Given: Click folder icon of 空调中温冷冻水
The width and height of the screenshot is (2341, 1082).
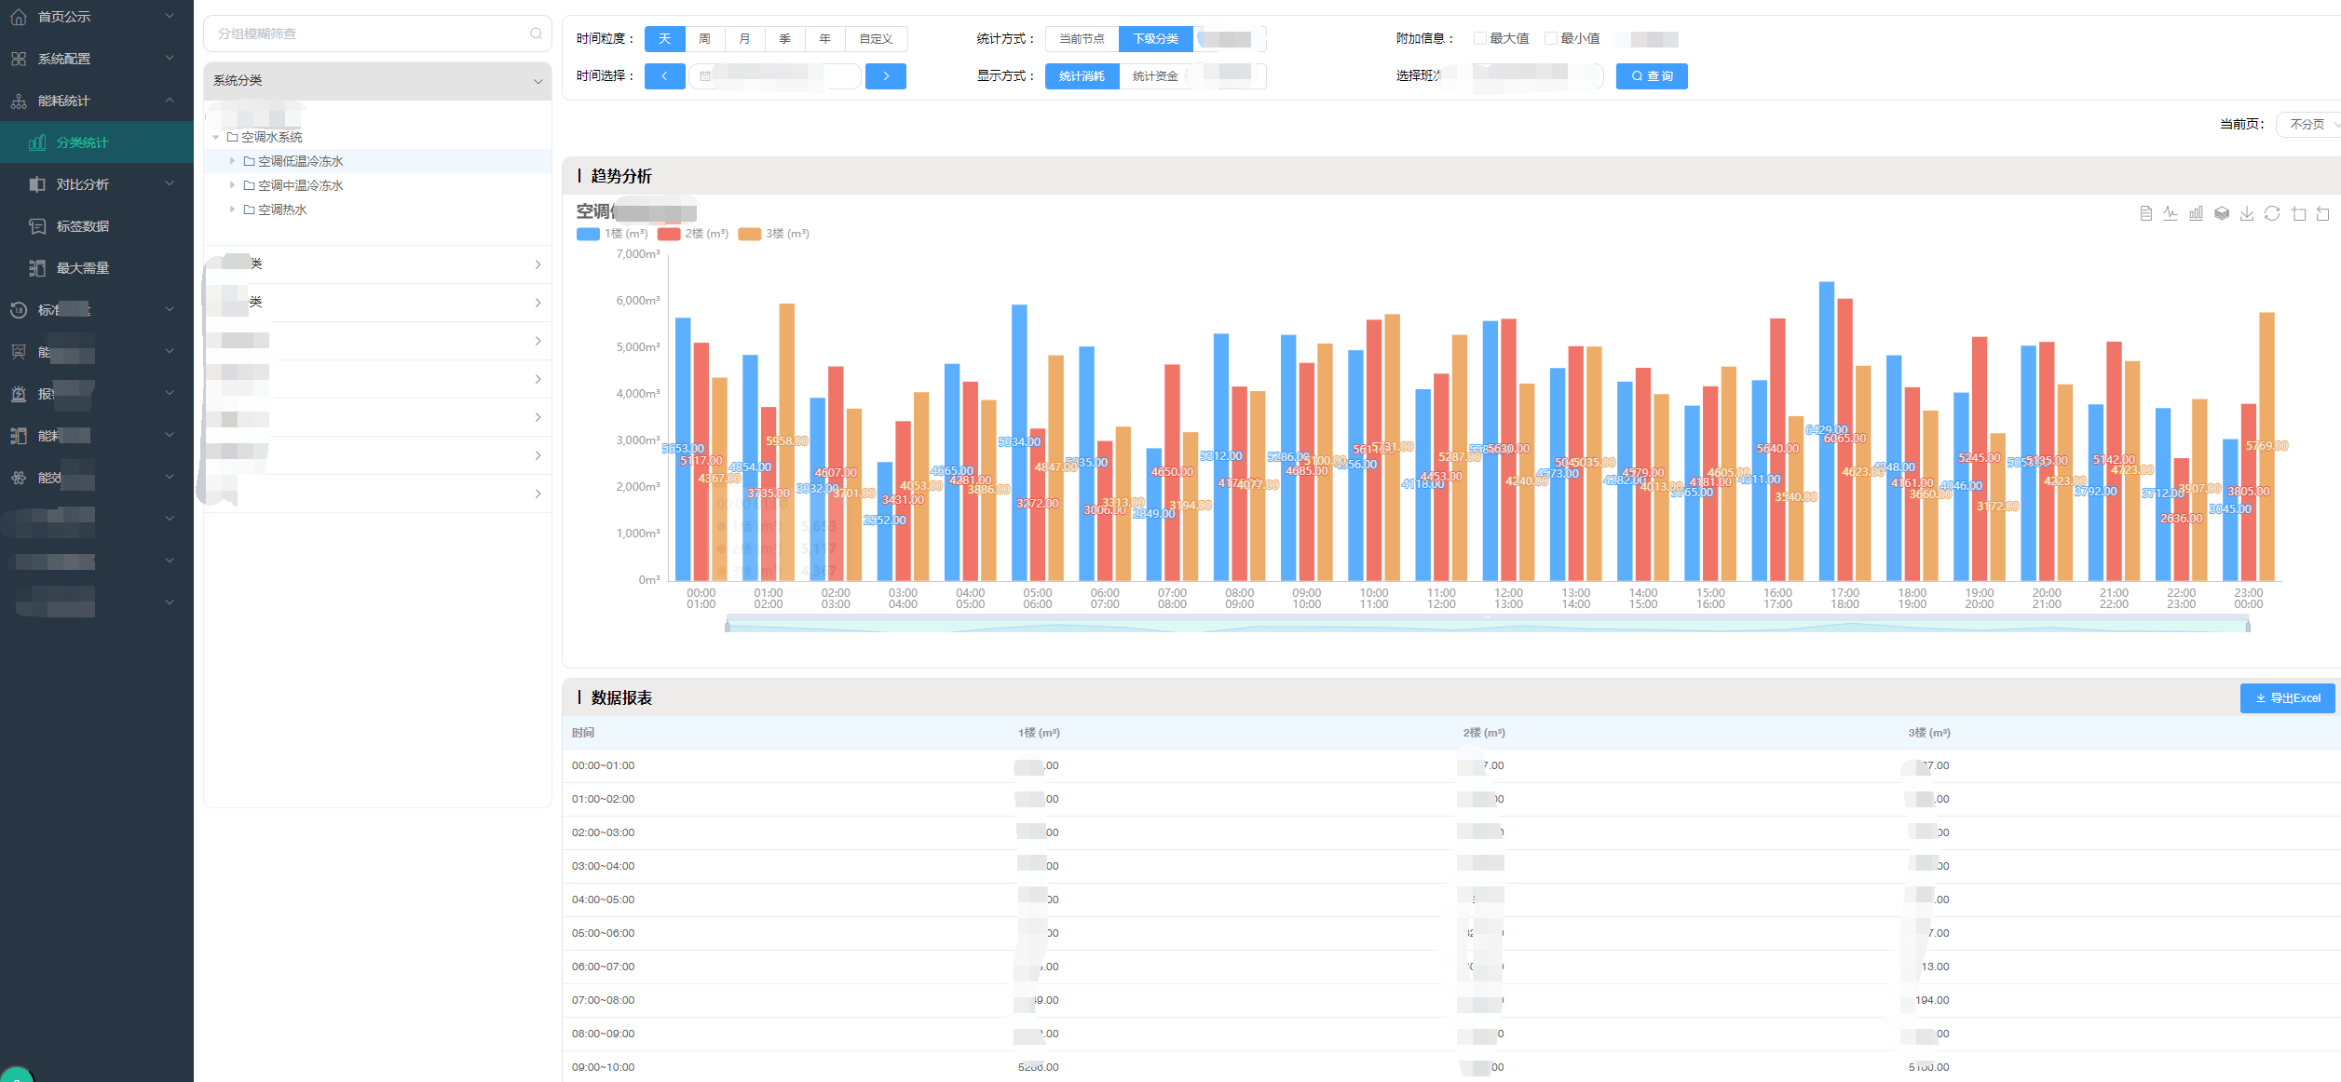Looking at the screenshot, I should point(249,186).
